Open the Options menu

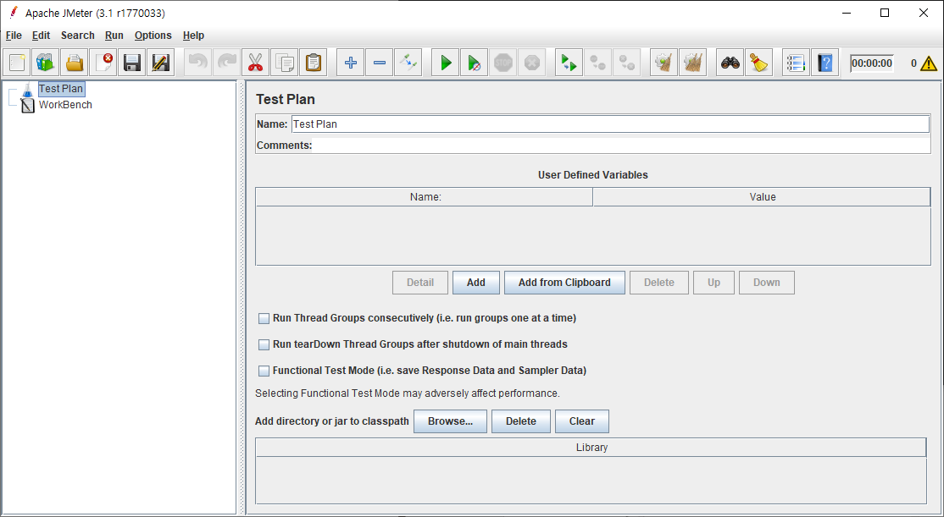(153, 36)
